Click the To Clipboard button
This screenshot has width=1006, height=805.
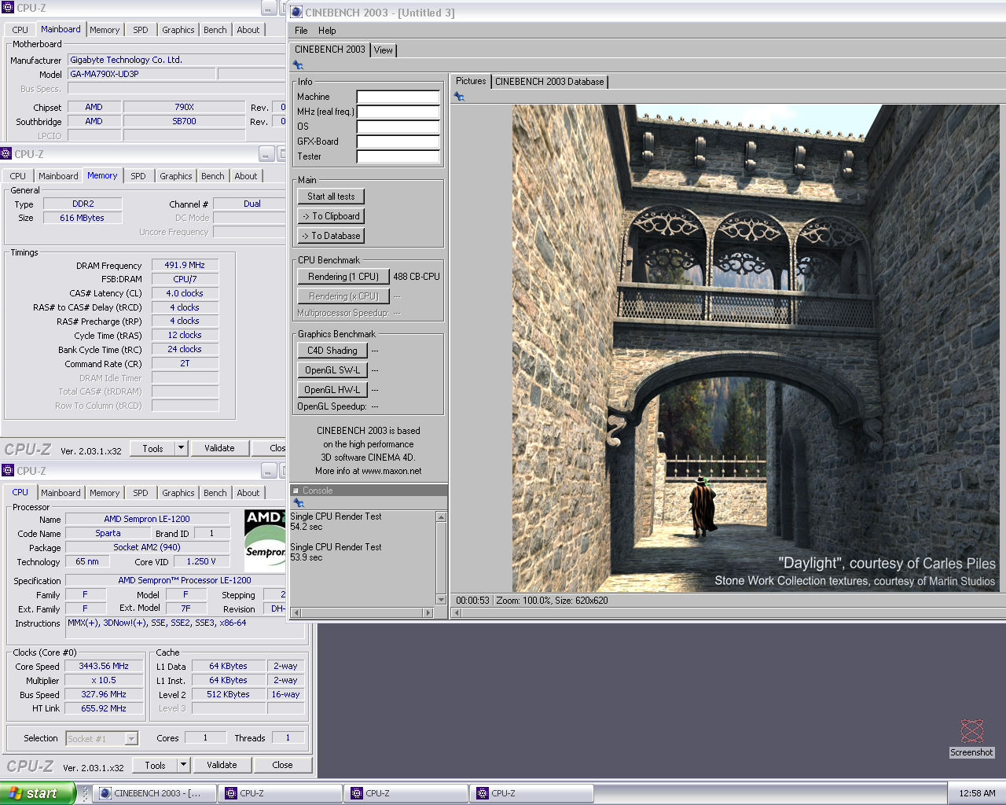pyautogui.click(x=331, y=216)
